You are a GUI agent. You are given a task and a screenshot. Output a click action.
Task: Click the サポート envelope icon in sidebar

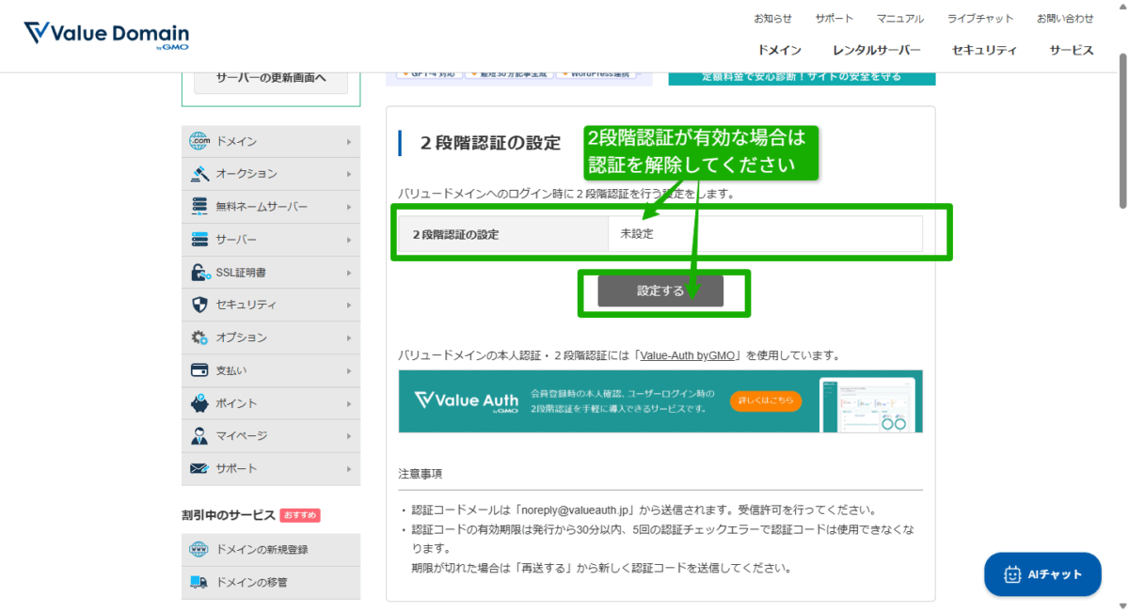(199, 468)
